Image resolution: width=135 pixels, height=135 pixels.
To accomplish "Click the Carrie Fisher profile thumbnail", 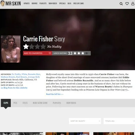I will [11, 49].
